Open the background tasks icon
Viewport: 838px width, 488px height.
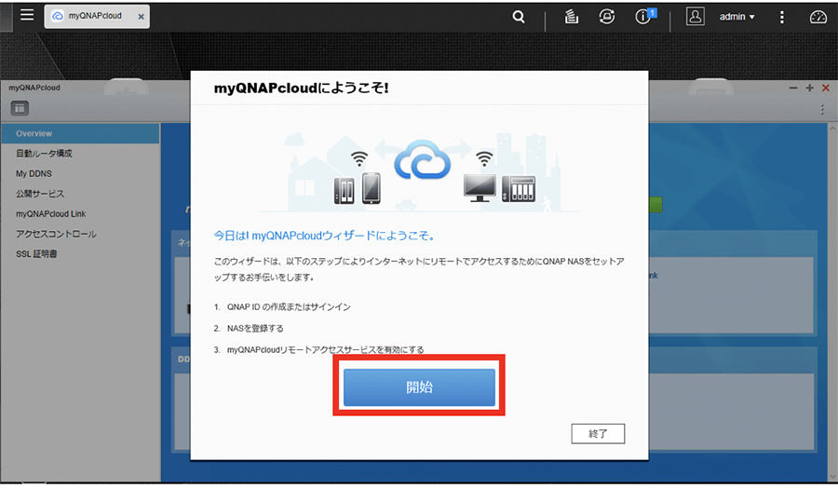(x=572, y=17)
